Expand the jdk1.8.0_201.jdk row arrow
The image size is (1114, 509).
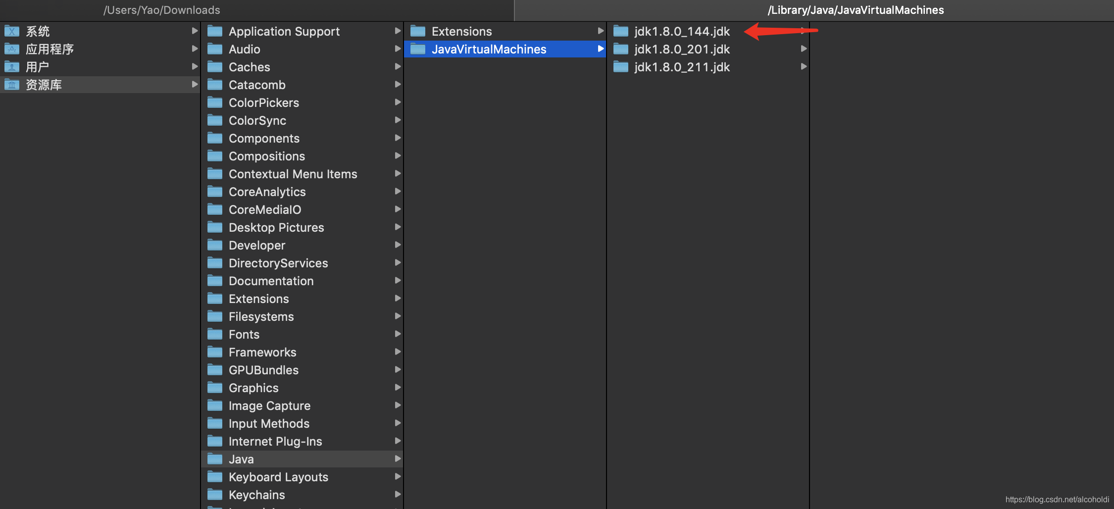(804, 49)
